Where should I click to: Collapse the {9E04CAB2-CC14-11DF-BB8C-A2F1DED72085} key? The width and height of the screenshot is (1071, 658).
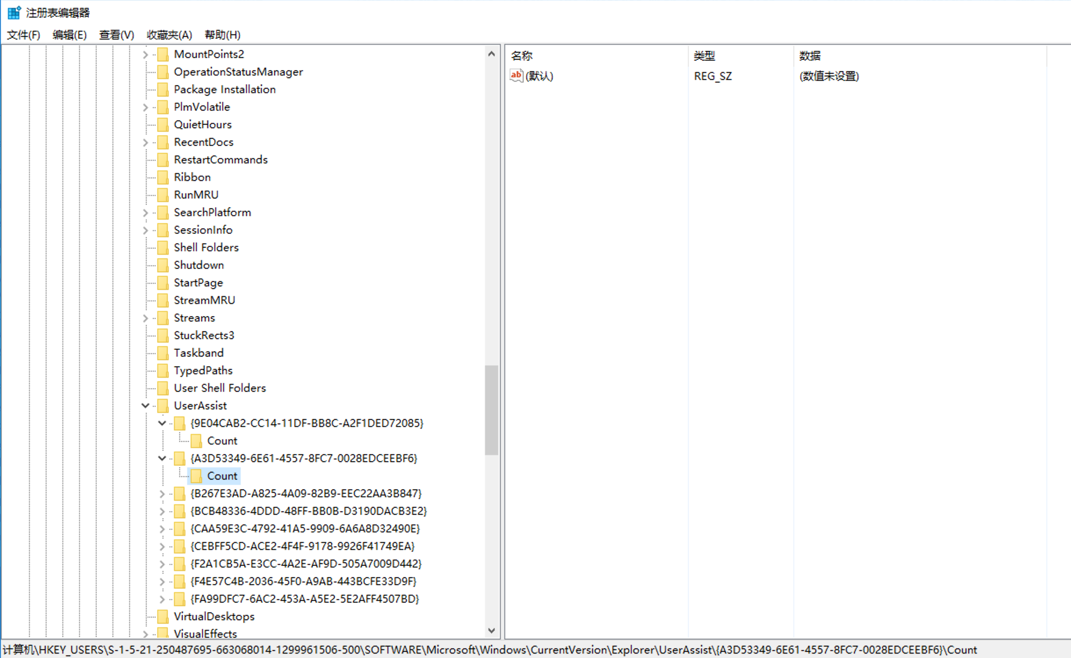coord(162,423)
